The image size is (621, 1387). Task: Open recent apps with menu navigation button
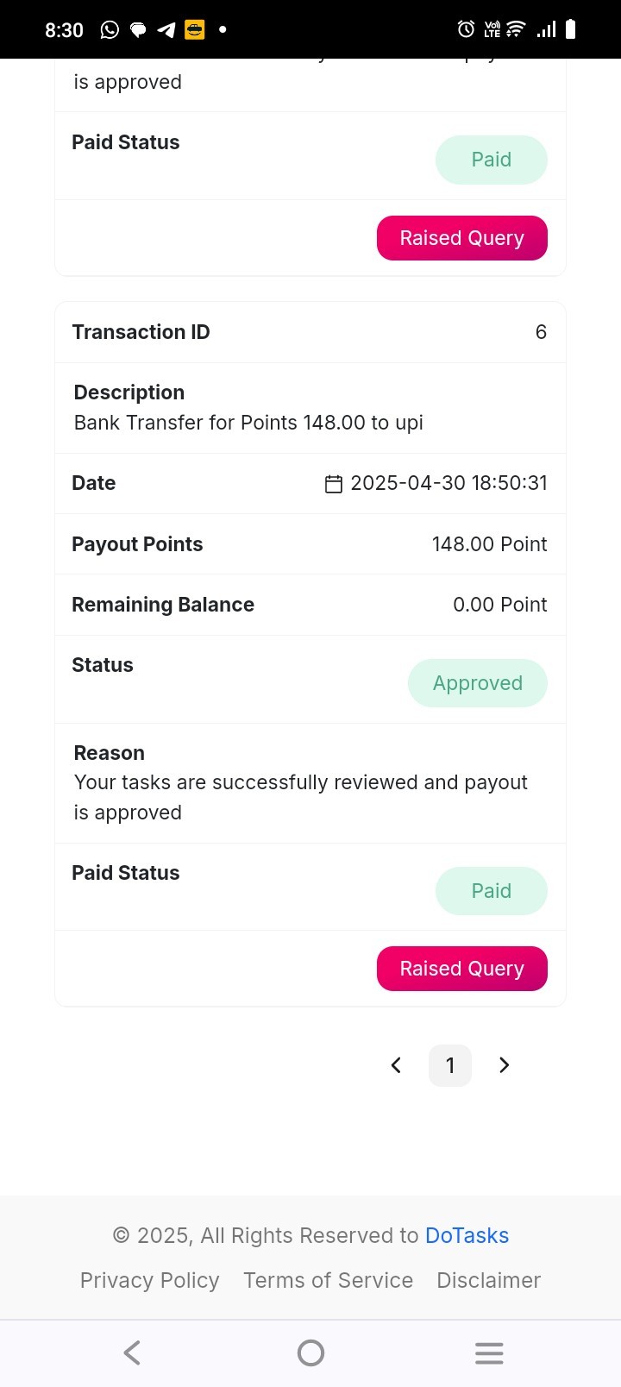coord(489,1352)
